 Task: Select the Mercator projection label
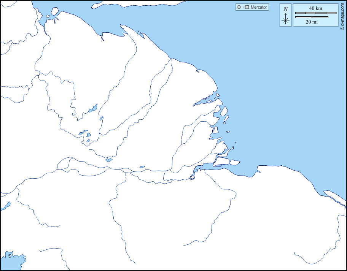[x=259, y=7]
